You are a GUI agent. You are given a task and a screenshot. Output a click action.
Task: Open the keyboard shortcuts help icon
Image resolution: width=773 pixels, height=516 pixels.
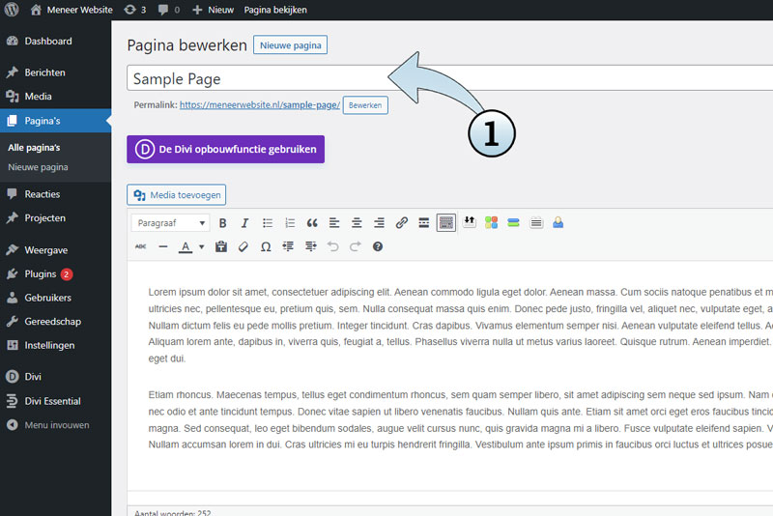point(378,247)
